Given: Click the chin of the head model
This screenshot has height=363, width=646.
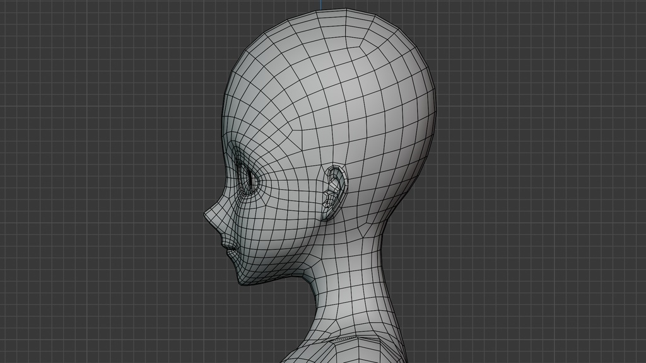Looking at the screenshot, I should [243, 280].
